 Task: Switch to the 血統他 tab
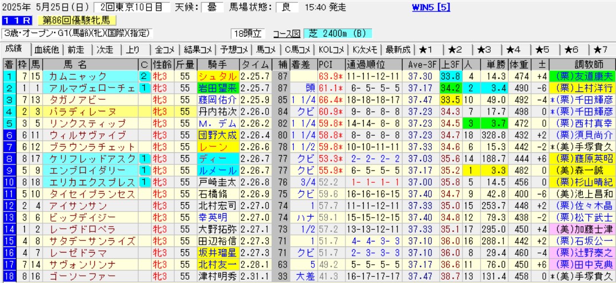tap(47, 49)
